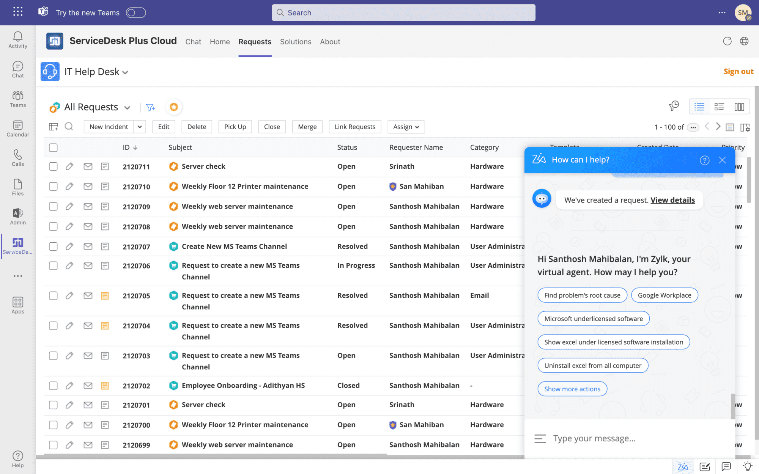759x474 pixels.
Task: Switch to Kanban column view icon
Action: point(739,107)
